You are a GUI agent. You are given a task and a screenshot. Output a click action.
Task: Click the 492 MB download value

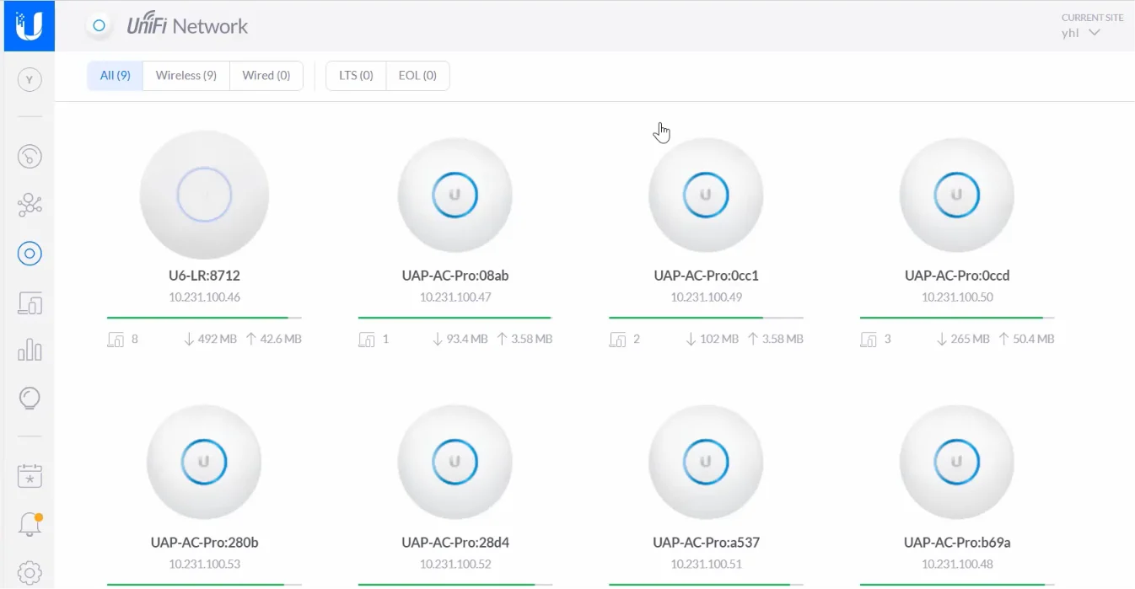point(218,340)
